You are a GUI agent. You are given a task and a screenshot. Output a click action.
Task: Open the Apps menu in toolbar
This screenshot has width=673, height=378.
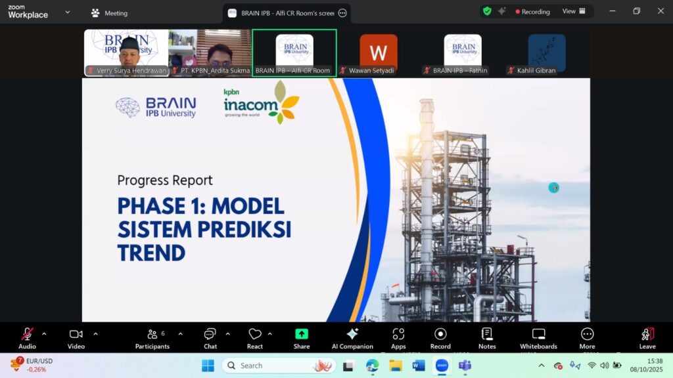[398, 338]
